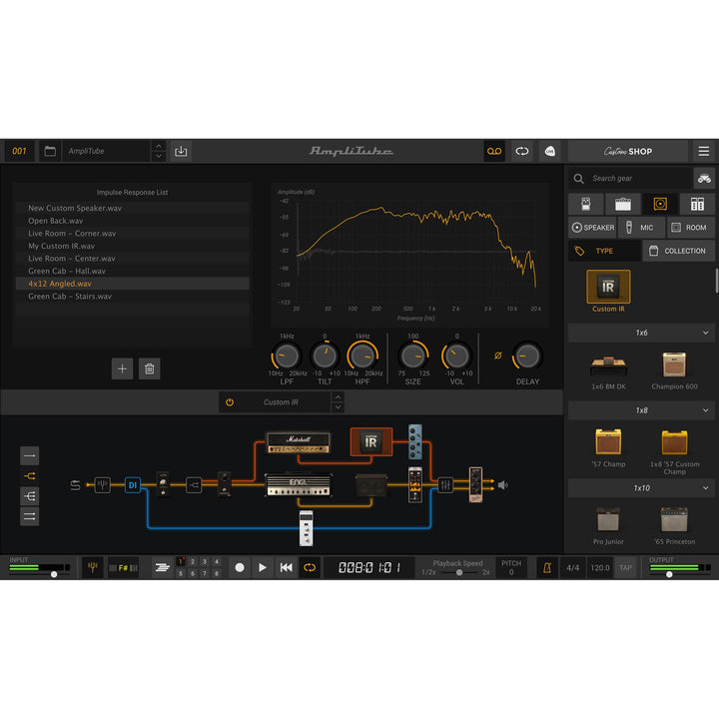Select 'My Custom IR.wav' in list
Image resolution: width=719 pixels, height=719 pixels.
(132, 246)
